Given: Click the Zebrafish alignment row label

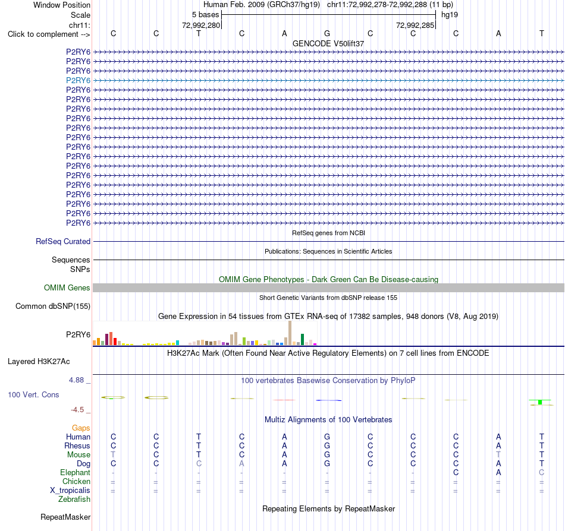Looking at the screenshot, I should pyautogui.click(x=74, y=500).
